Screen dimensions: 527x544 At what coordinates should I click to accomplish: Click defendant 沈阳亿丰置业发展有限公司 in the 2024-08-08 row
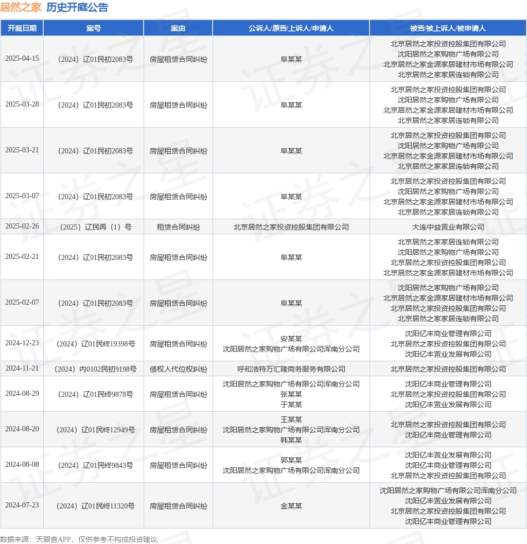pos(448,455)
